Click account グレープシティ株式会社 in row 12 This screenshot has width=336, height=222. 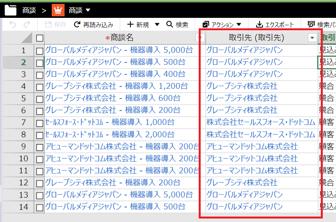tap(242, 182)
